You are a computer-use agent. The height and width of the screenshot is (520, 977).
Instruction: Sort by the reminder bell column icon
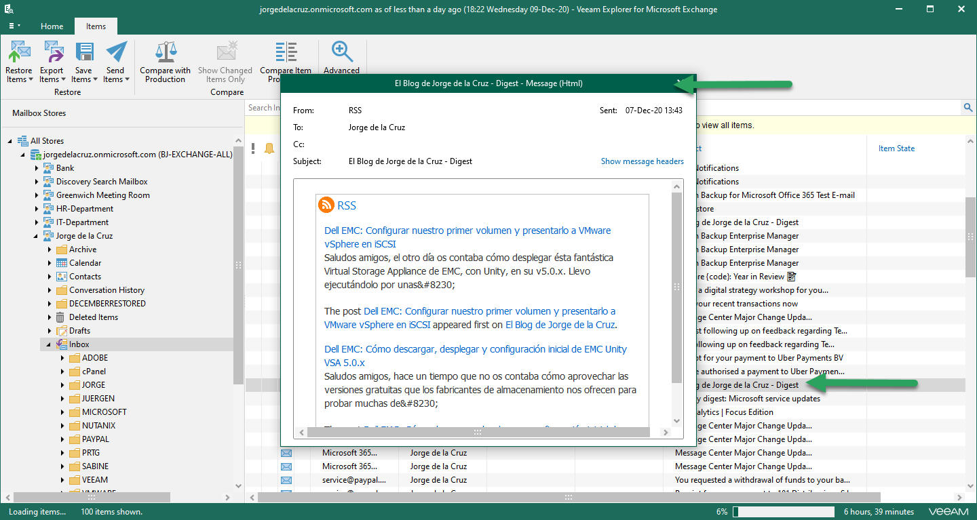click(269, 148)
